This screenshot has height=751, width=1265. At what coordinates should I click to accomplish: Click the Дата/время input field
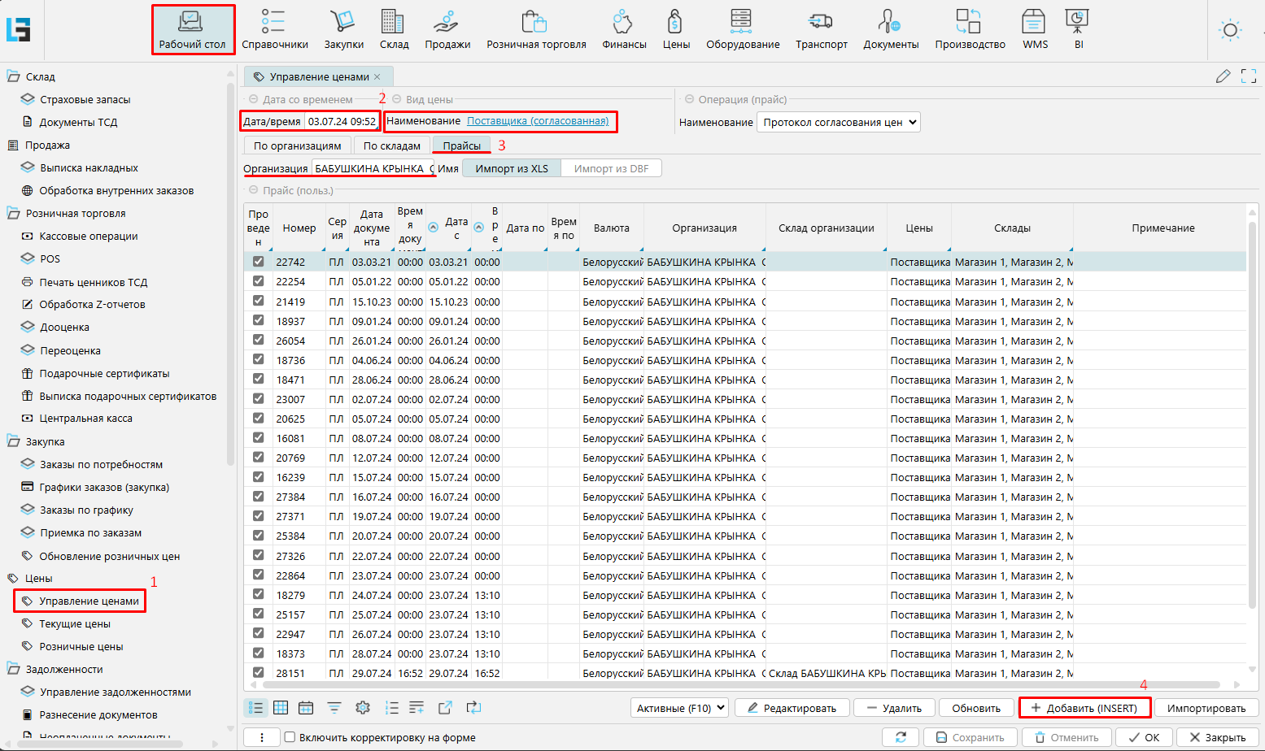click(x=342, y=122)
